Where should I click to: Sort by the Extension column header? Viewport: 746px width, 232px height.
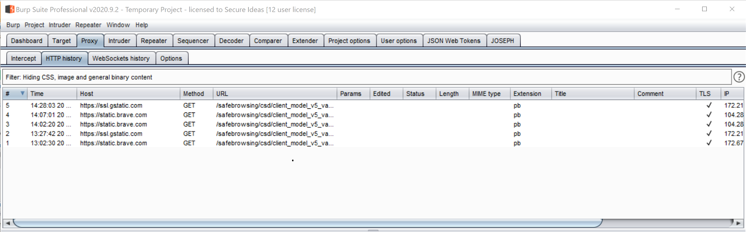[x=531, y=93]
